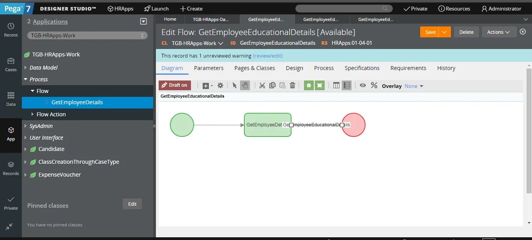
Task: Collapse the Process node
Action: point(26,79)
